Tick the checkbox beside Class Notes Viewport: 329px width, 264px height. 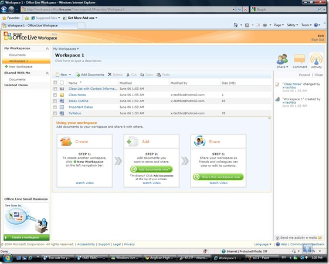point(55,95)
